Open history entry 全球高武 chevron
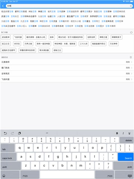Image resolution: width=134 pixels, height=179 pixels. tap(131, 73)
